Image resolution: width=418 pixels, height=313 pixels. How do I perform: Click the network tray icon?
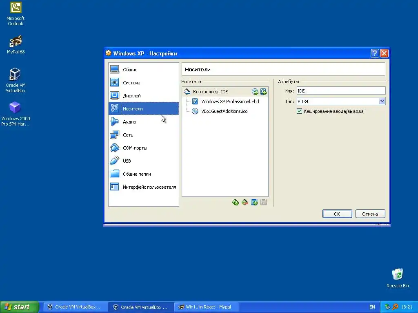388,307
